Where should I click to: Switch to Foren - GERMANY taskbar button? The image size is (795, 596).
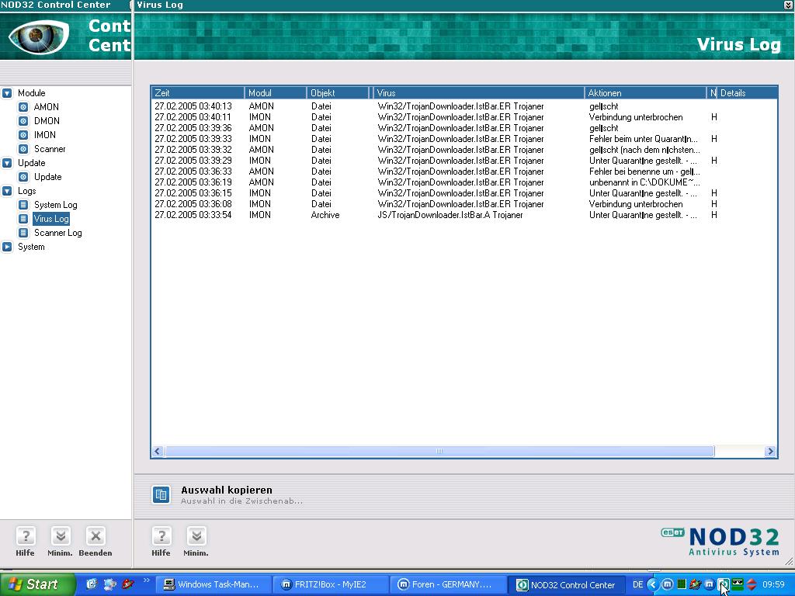click(448, 584)
